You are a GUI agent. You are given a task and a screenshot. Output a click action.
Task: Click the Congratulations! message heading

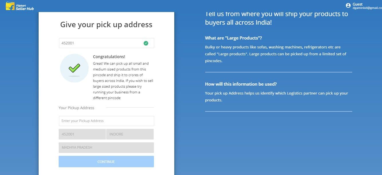pos(109,57)
